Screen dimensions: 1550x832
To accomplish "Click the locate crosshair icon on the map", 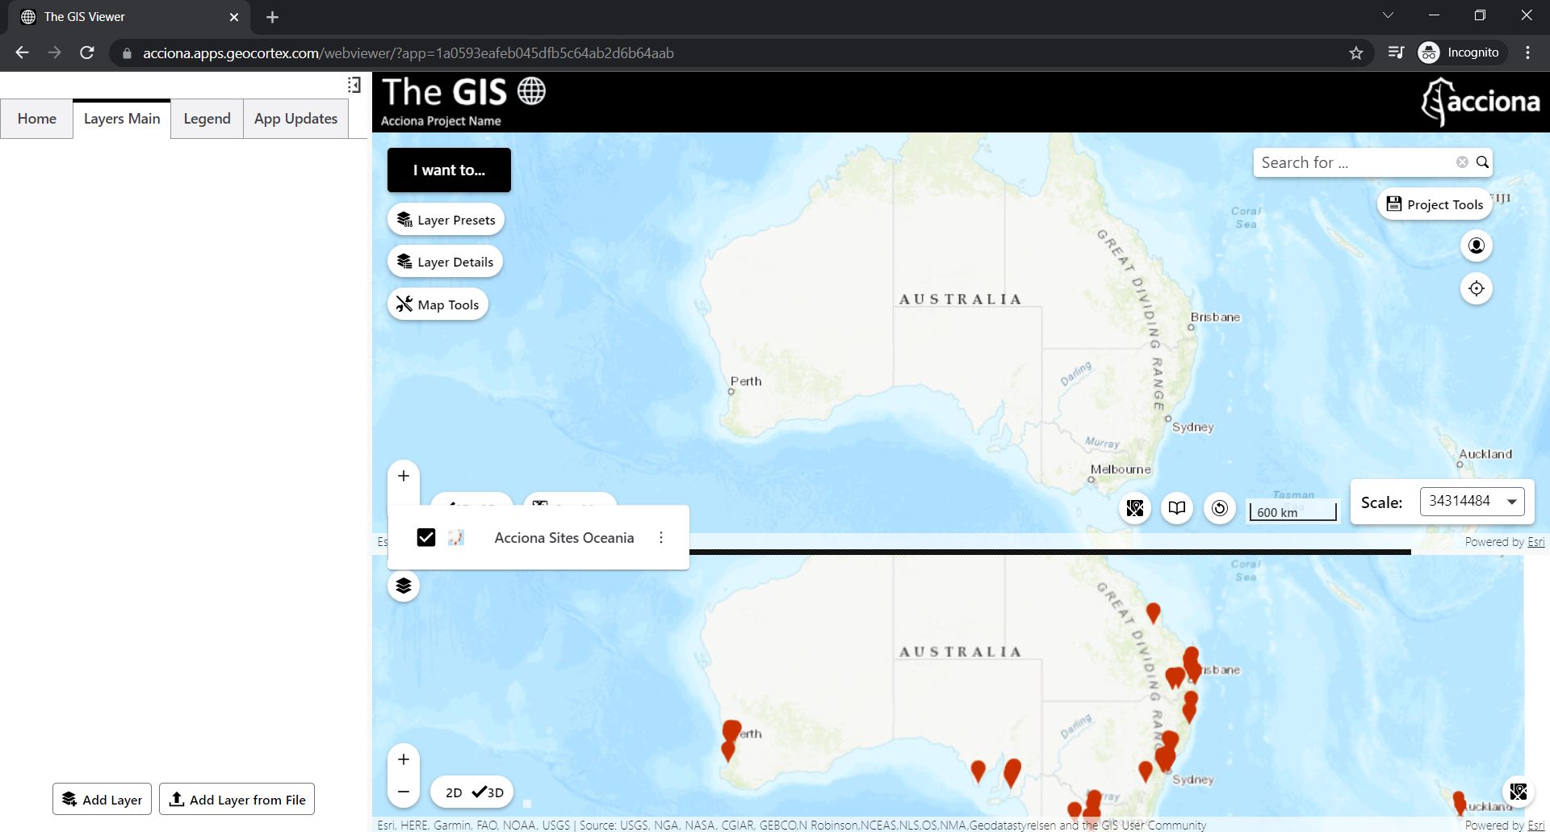I will (x=1477, y=288).
